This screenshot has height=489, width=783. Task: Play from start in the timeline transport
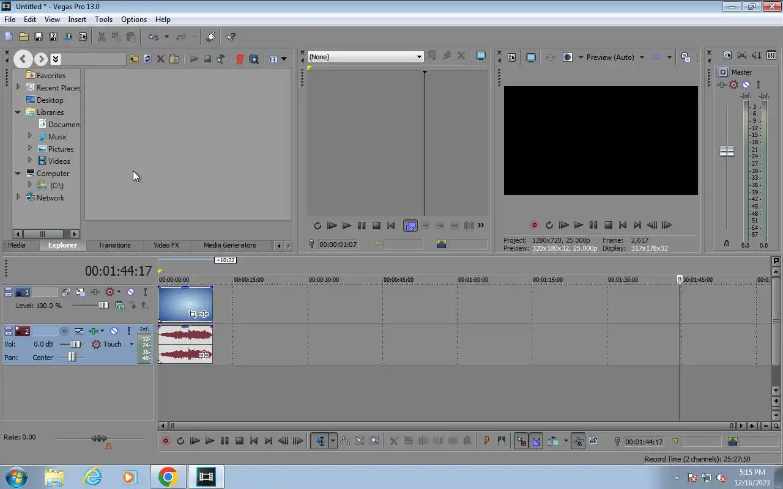click(x=195, y=441)
